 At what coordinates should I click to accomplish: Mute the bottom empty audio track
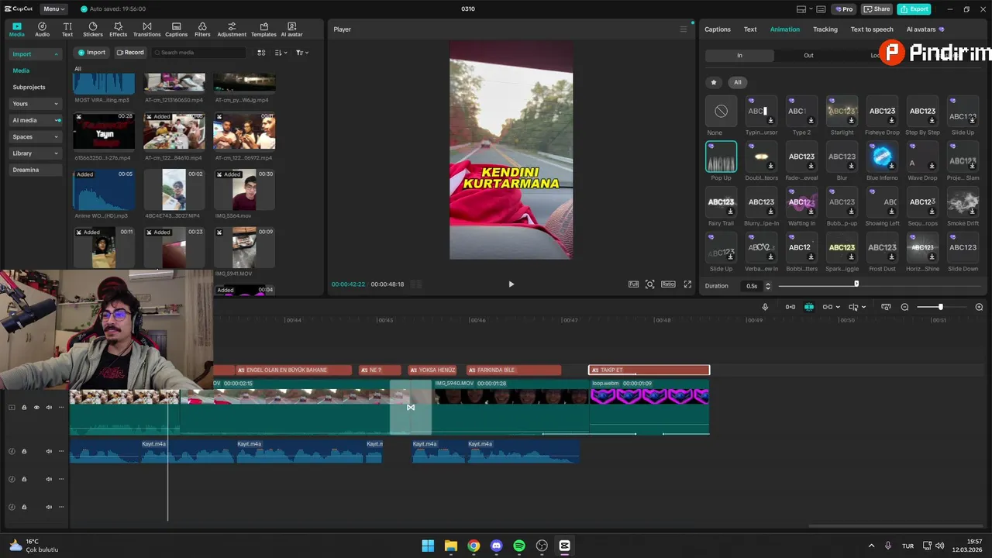coord(49,507)
